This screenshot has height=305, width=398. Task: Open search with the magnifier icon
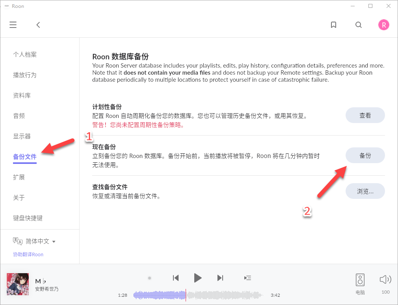point(359,25)
